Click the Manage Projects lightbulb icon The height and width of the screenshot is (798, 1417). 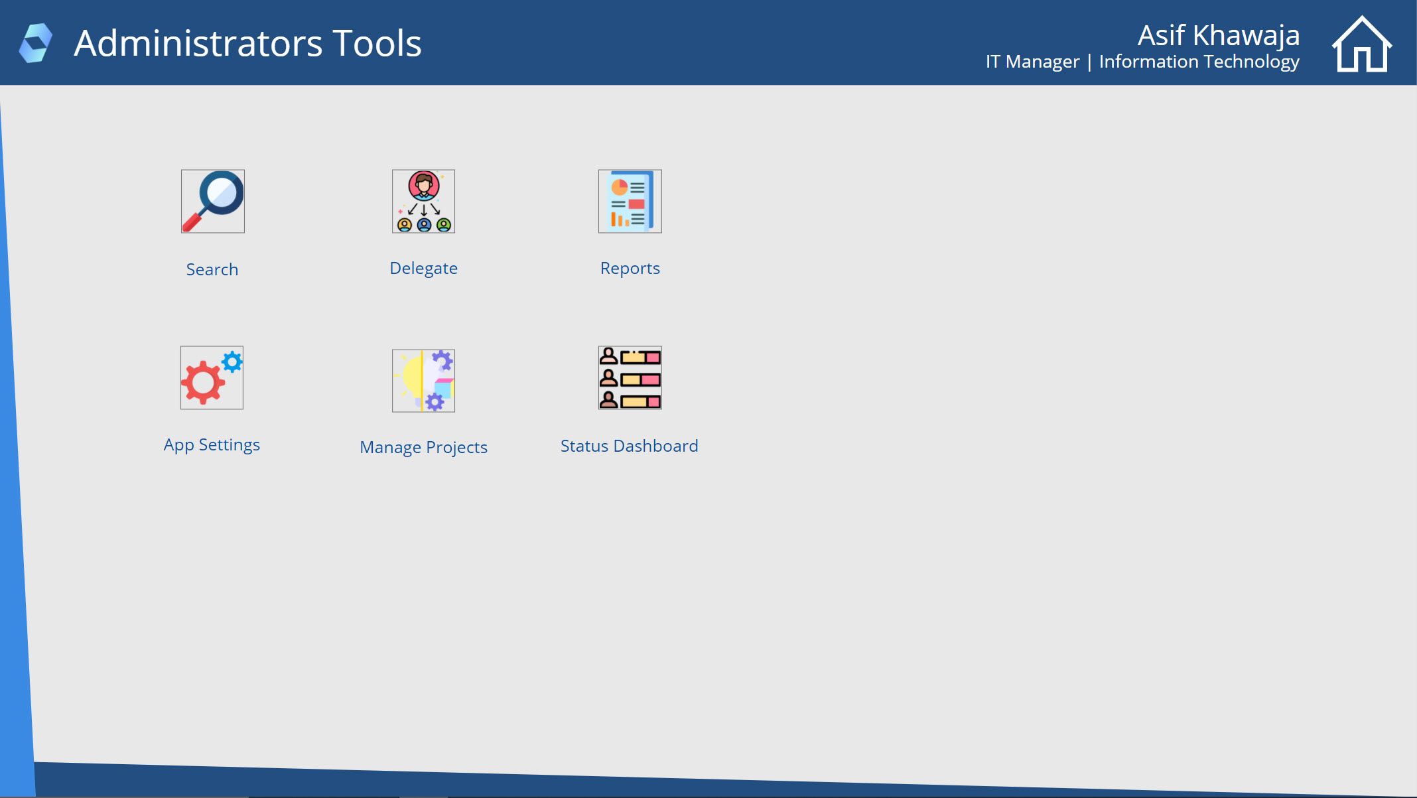point(423,381)
